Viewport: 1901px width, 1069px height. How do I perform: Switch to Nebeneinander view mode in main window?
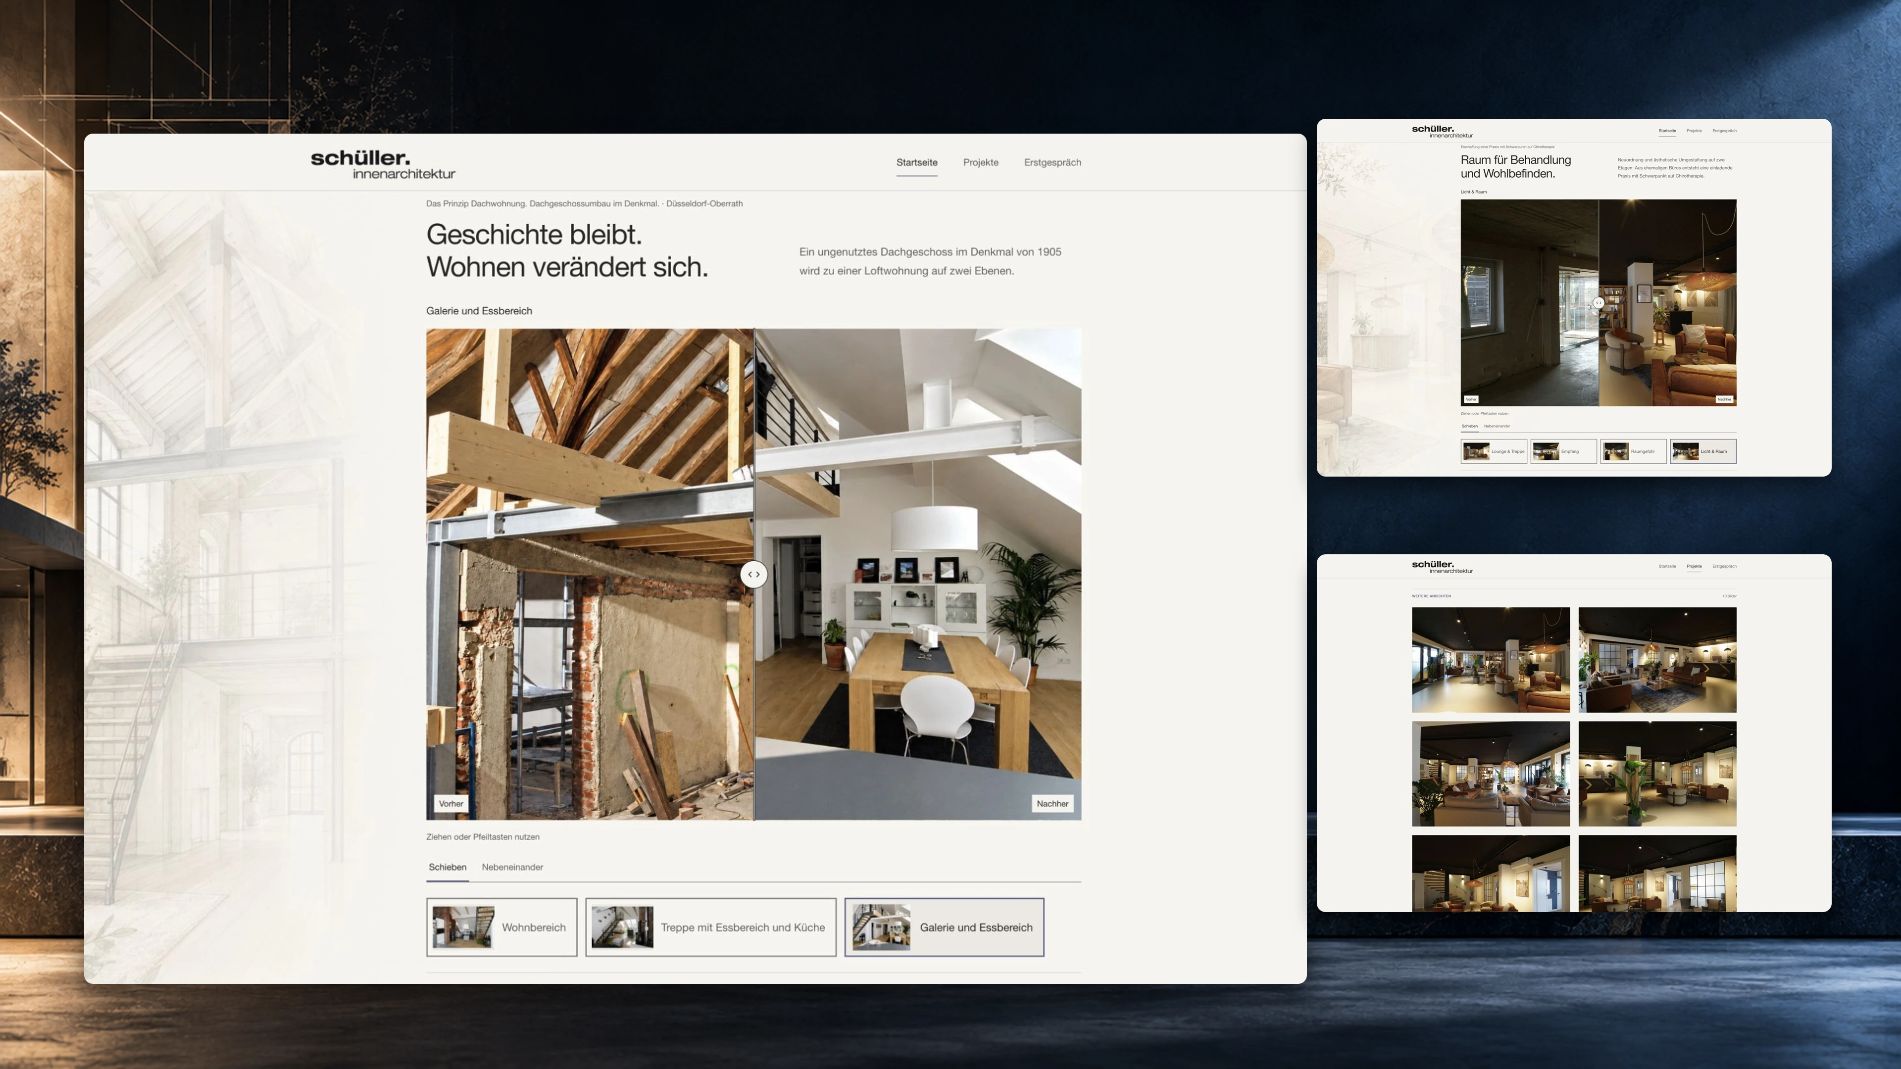coord(512,867)
